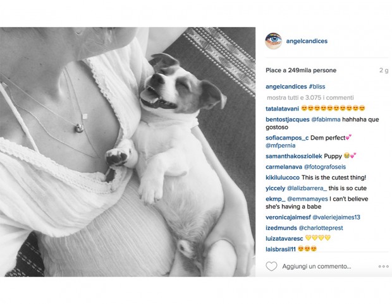The width and height of the screenshot is (392, 304).
Task: Expand all 3.075 comments
Action: pyautogui.click(x=310, y=97)
